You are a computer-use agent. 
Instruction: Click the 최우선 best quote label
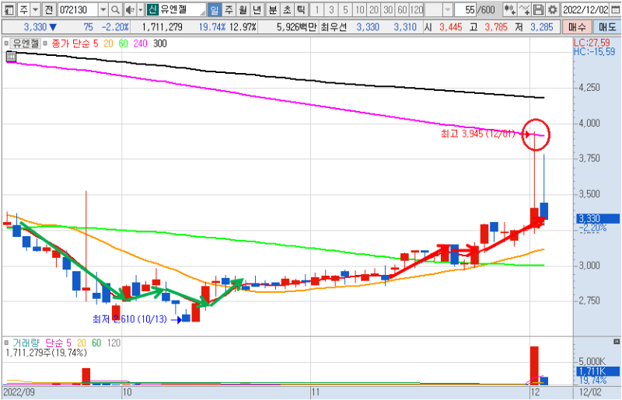coord(334,27)
